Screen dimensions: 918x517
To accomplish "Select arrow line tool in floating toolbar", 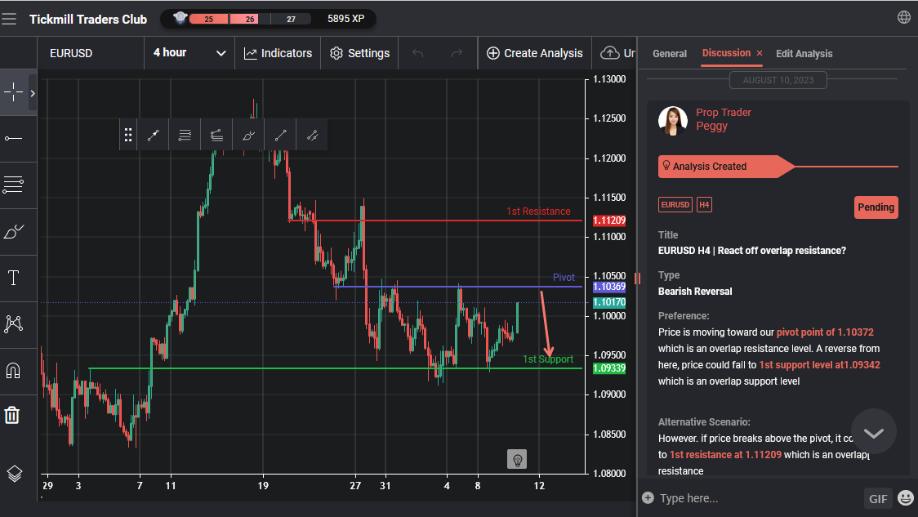I will click(153, 136).
